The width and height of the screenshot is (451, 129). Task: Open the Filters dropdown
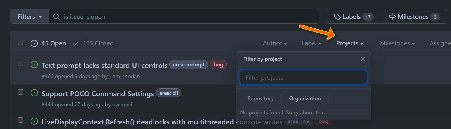30,17
